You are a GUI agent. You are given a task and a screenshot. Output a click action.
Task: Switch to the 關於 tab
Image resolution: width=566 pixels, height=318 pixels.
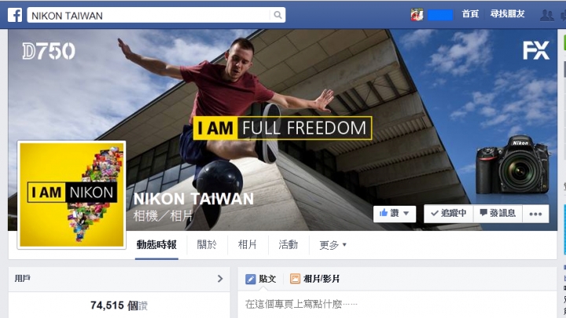(207, 245)
